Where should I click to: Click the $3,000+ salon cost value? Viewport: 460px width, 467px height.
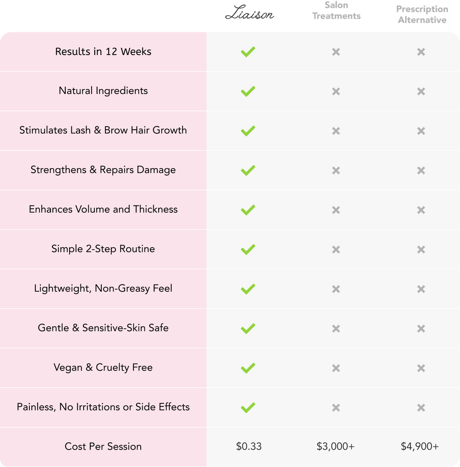[x=336, y=446]
